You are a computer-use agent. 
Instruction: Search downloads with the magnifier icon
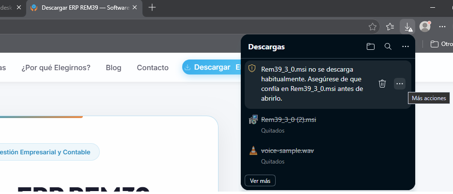pos(388,46)
